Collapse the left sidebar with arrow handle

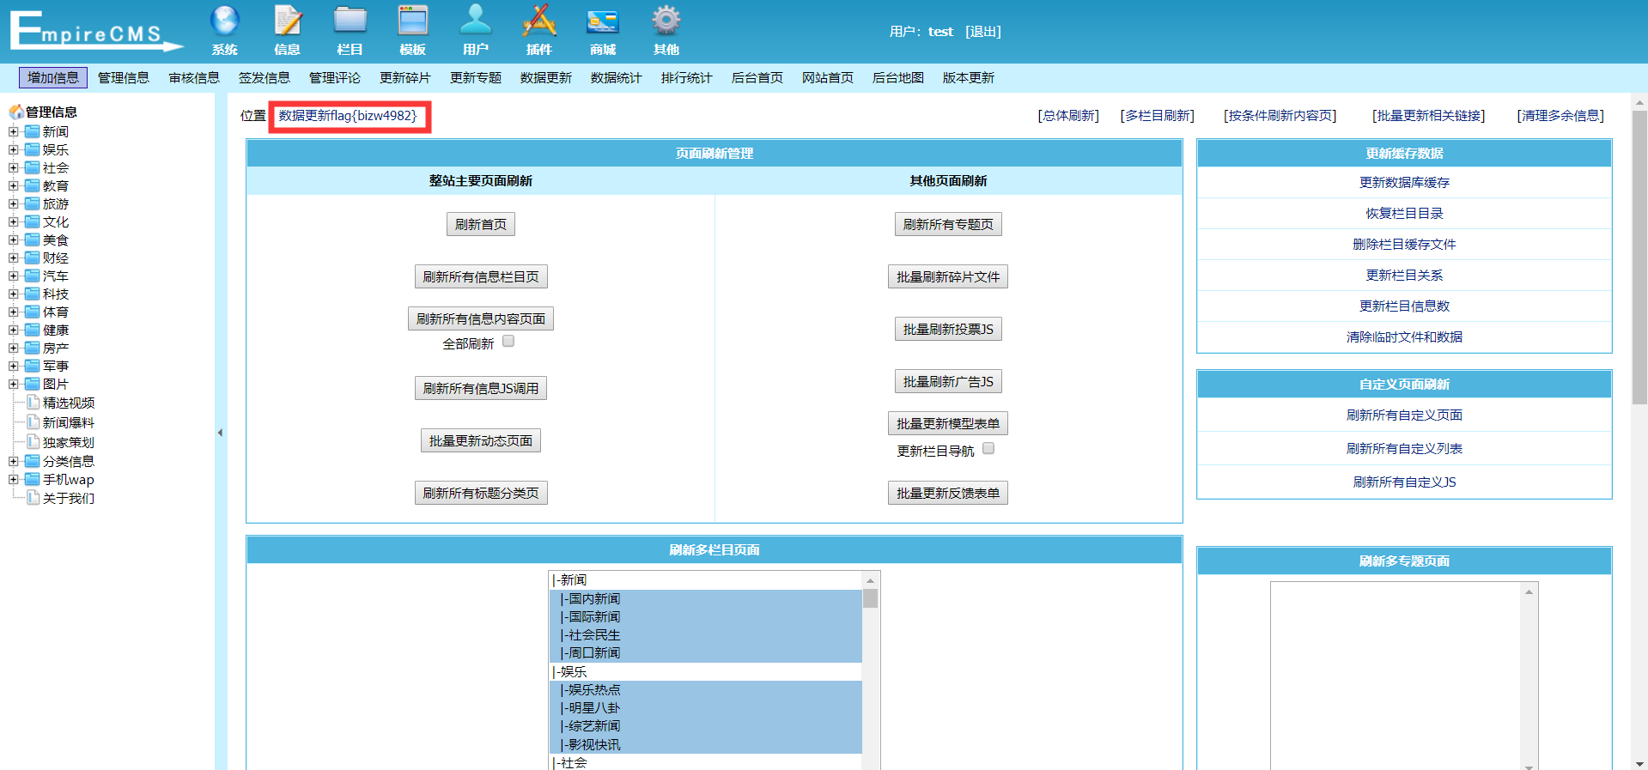point(220,433)
